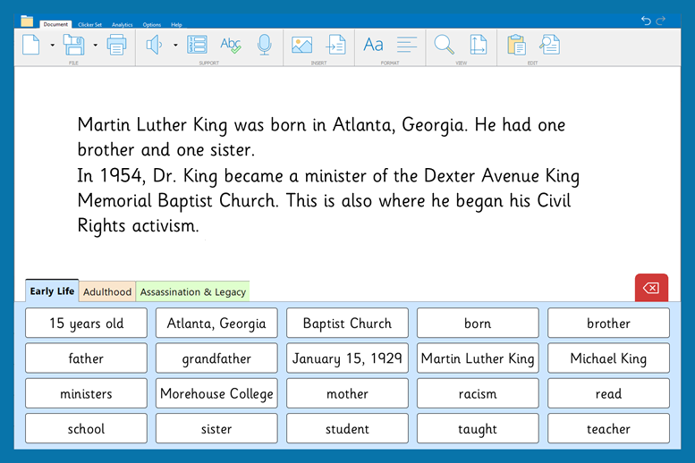Click the print icon
Viewport: 695px width, 463px height.
116,45
